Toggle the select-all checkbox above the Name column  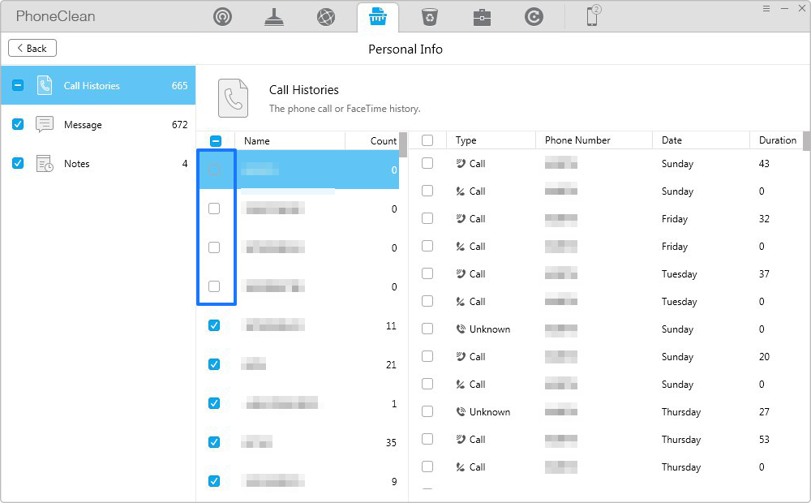click(x=217, y=140)
